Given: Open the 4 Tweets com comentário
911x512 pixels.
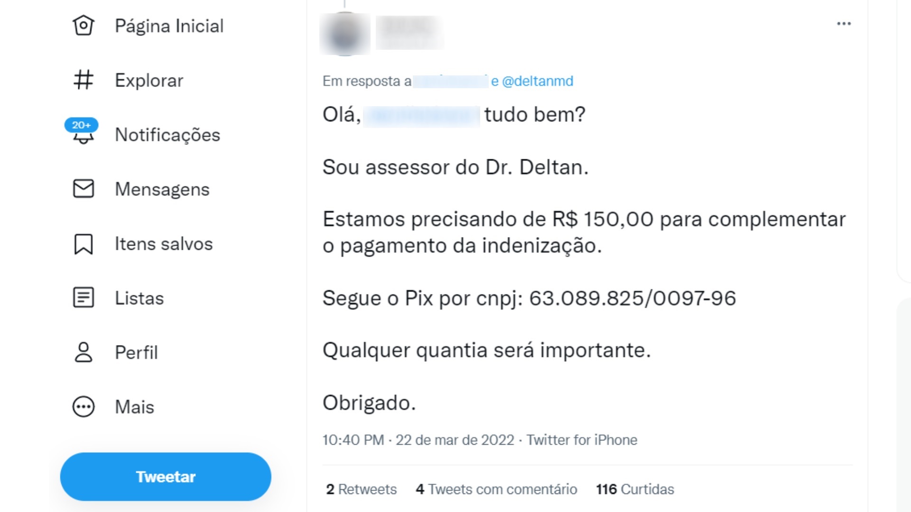Looking at the screenshot, I should 496,489.
